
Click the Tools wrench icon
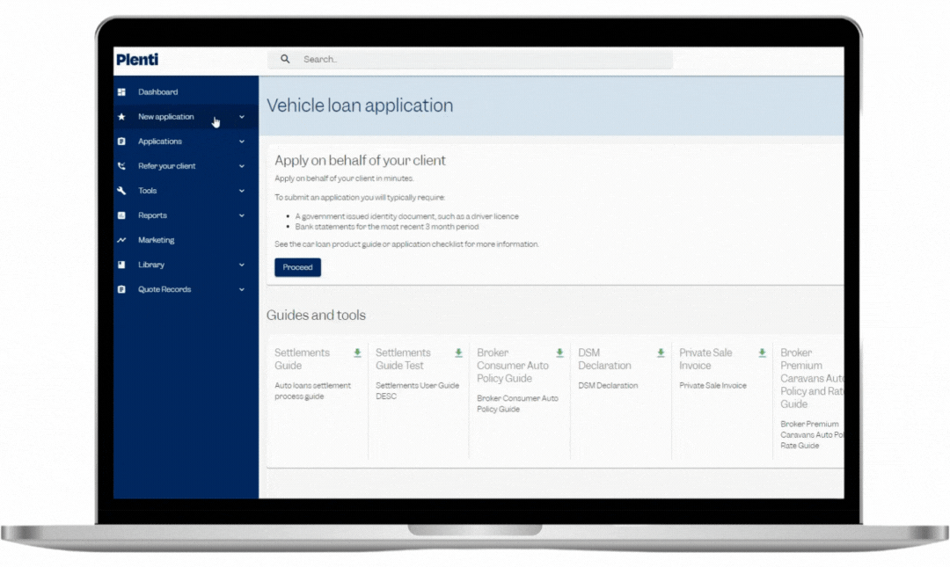coord(121,190)
